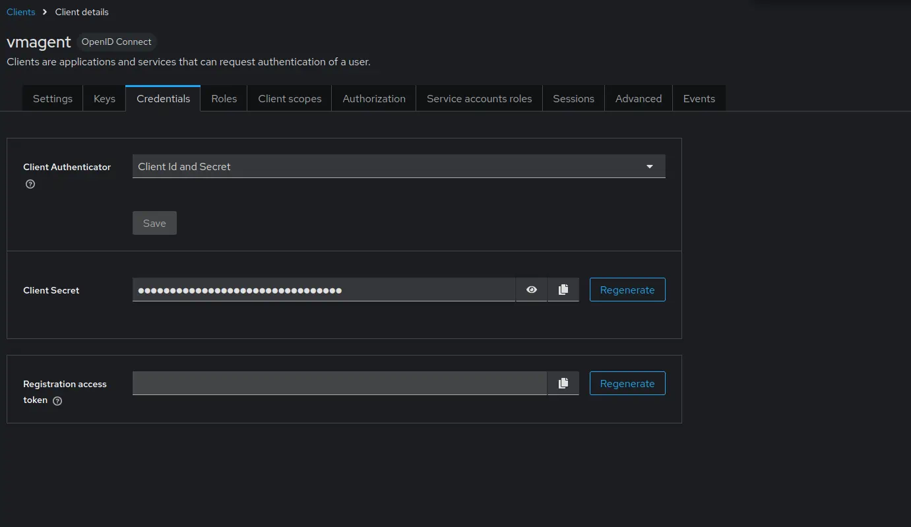The height and width of the screenshot is (527, 911).
Task: Go to the Roles tab
Action: point(224,98)
